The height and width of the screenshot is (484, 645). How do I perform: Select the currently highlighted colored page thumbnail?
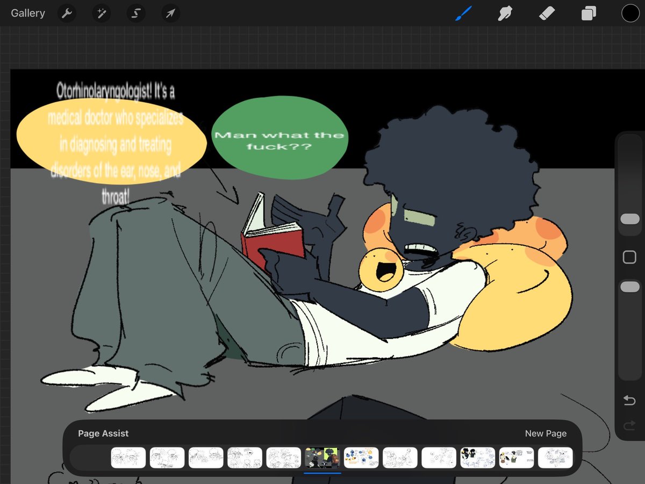pyautogui.click(x=322, y=458)
